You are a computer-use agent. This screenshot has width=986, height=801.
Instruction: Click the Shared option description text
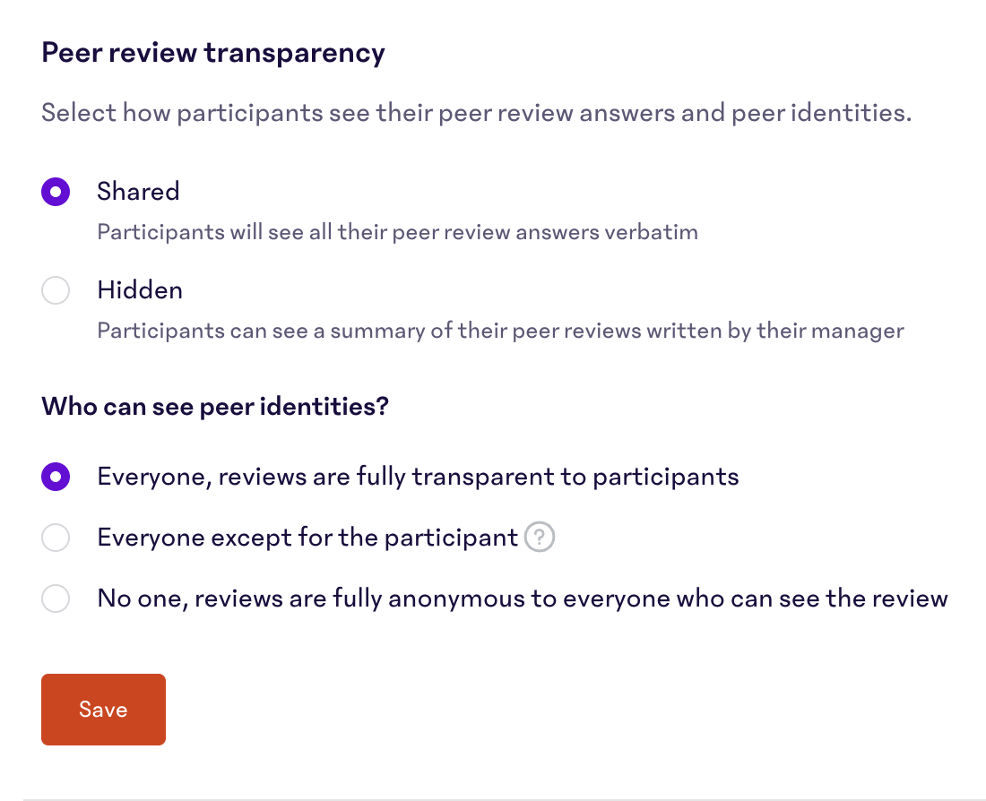coord(397,231)
